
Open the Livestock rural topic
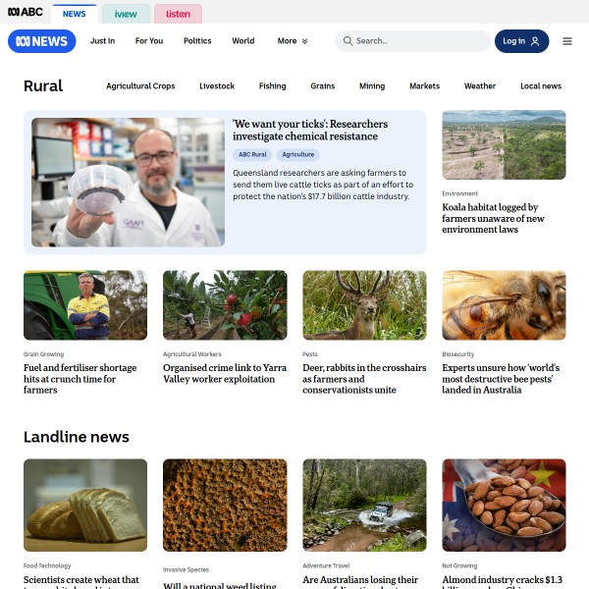click(x=217, y=86)
